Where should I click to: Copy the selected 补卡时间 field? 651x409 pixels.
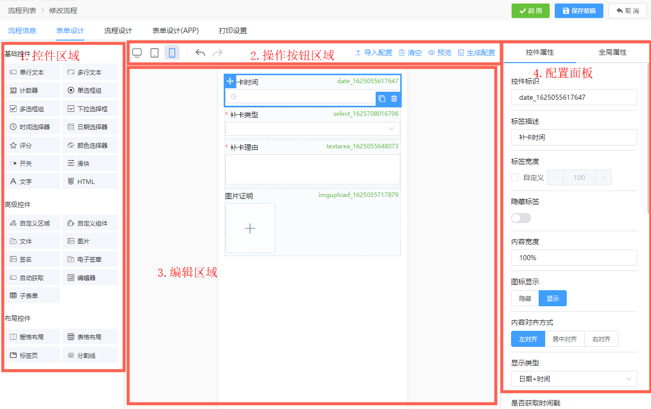tap(382, 99)
